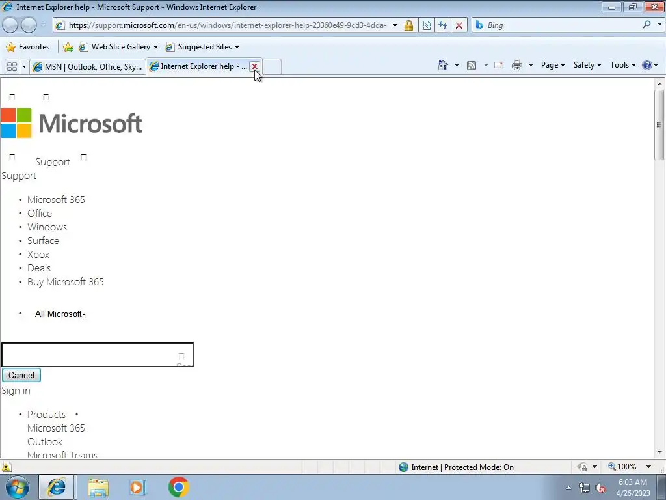Open the recent pages dropdown arrow

(43, 25)
